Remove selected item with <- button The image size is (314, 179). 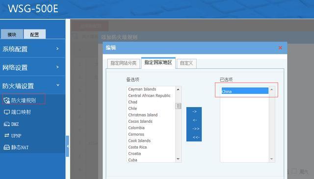(x=194, y=120)
